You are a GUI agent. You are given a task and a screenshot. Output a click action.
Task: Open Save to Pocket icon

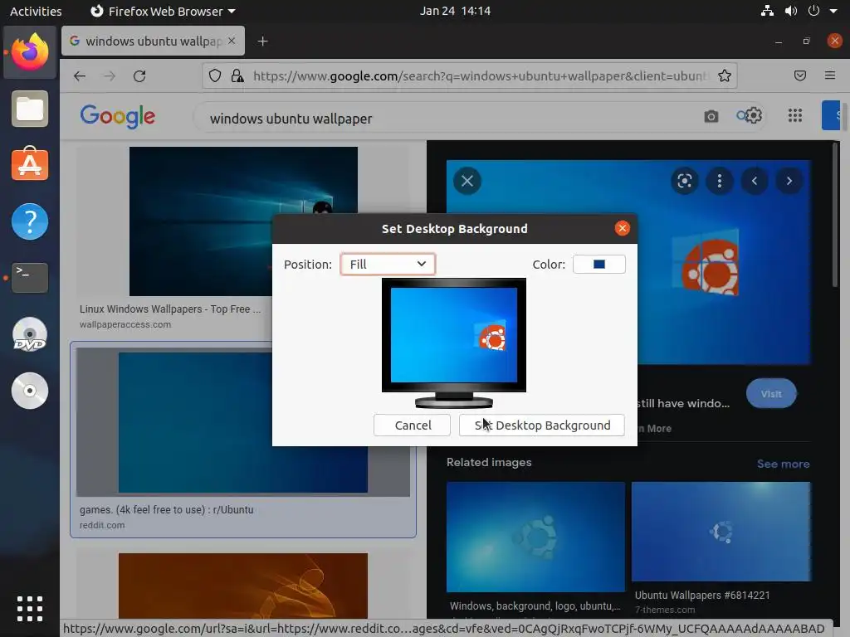(x=800, y=75)
